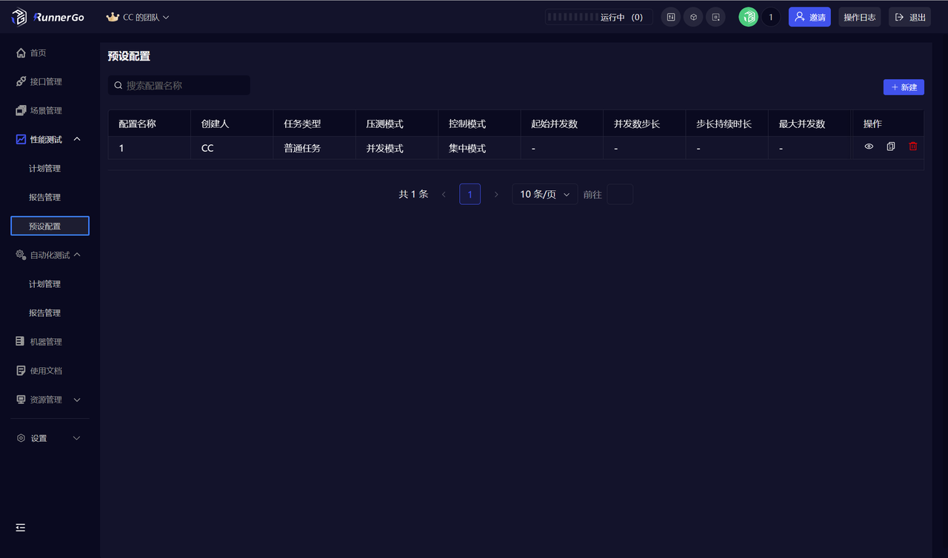Click the RunnerGo logo
This screenshot has height=558, width=948.
pos(47,16)
